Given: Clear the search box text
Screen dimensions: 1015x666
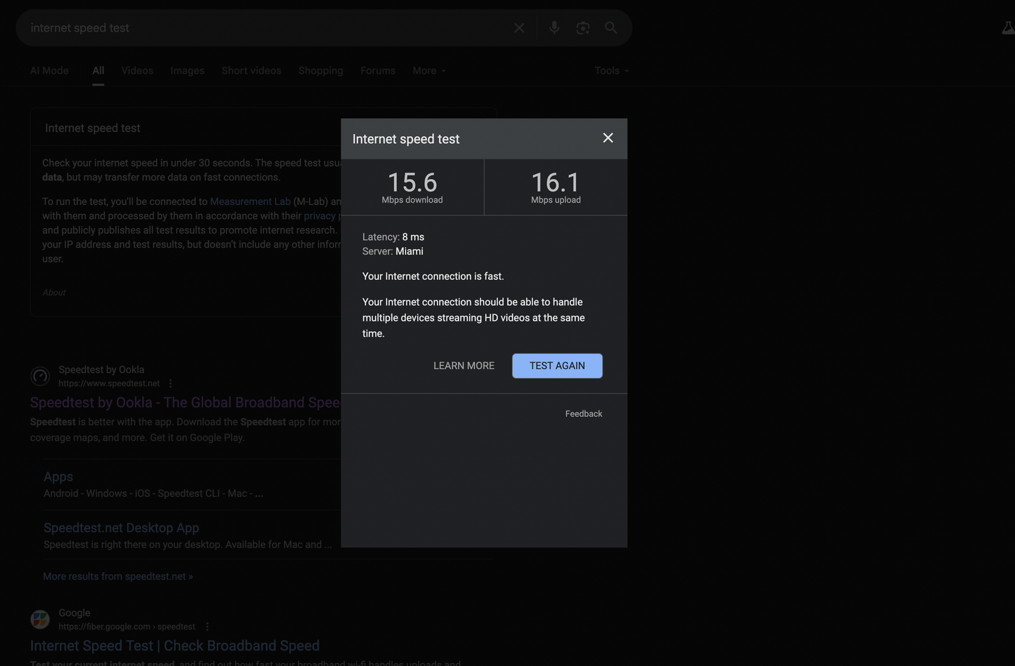Looking at the screenshot, I should coord(519,28).
